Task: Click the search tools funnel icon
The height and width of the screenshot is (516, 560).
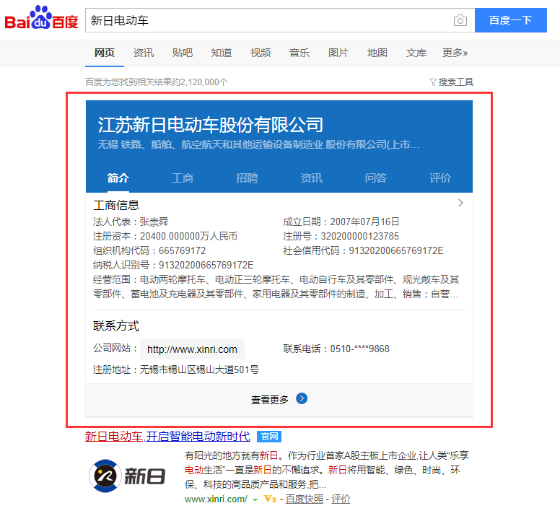Action: point(433,82)
